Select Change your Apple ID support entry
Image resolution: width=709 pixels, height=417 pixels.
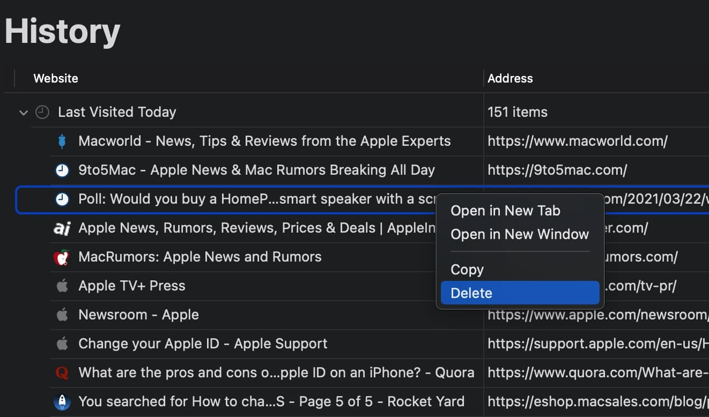pyautogui.click(x=203, y=344)
